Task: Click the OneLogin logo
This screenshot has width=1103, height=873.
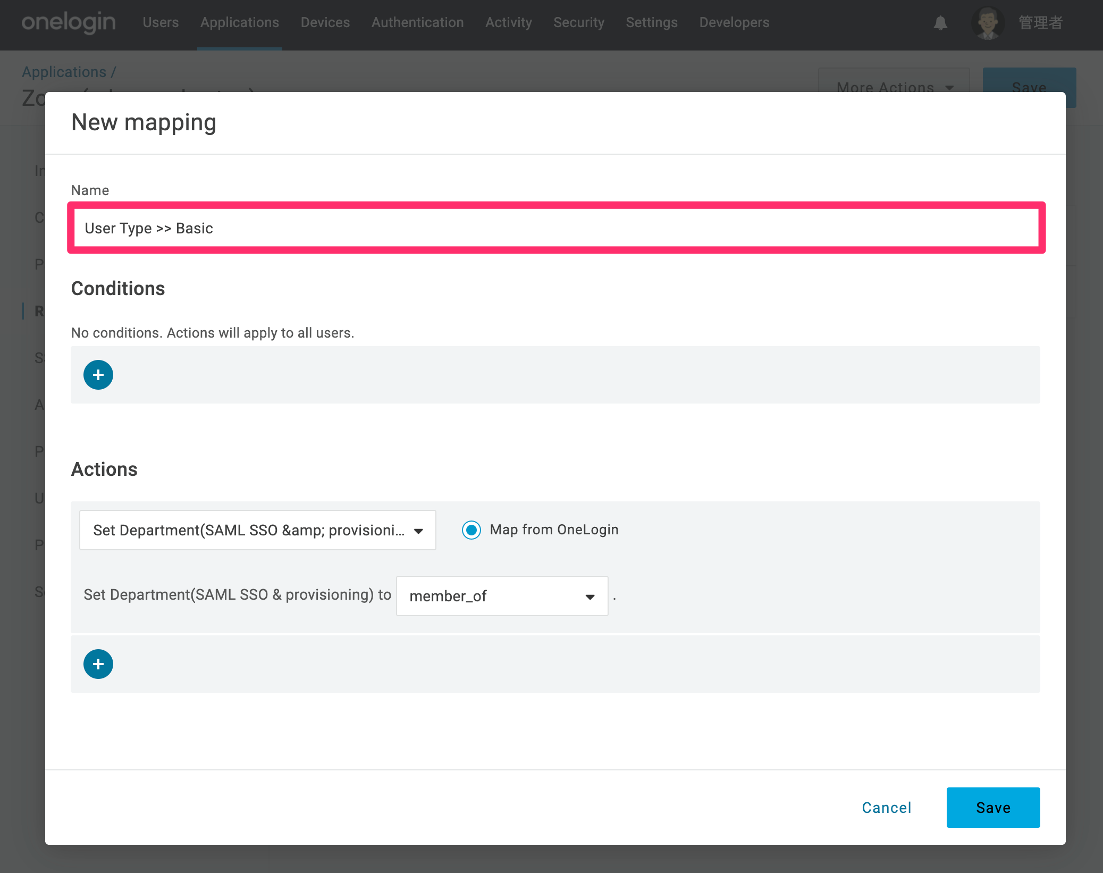Action: coord(69,23)
